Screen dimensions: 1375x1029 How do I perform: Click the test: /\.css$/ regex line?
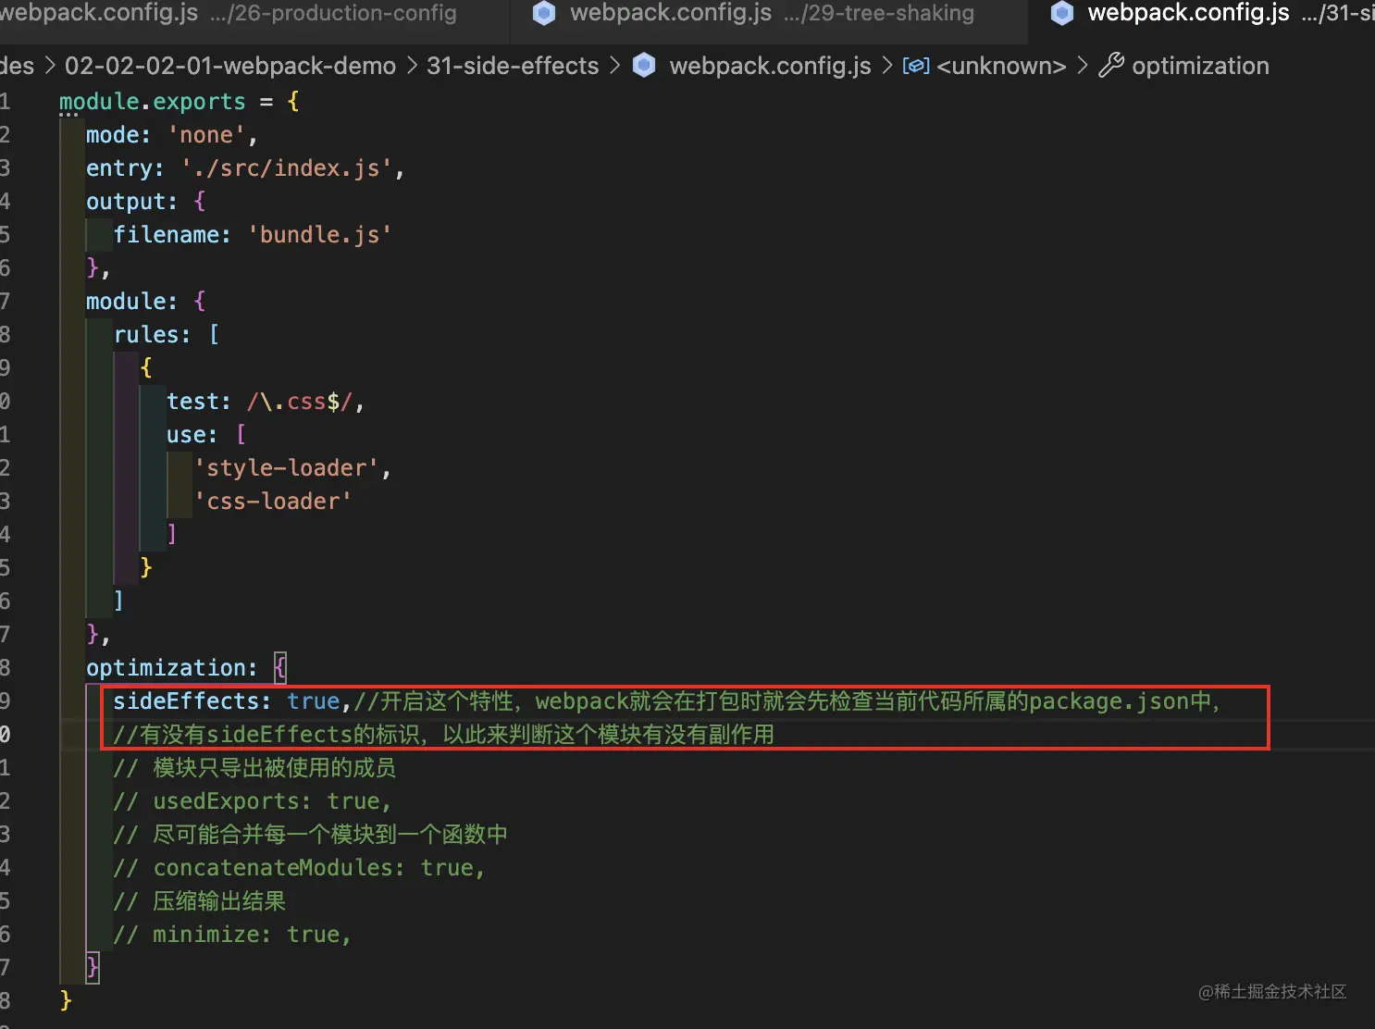(266, 401)
